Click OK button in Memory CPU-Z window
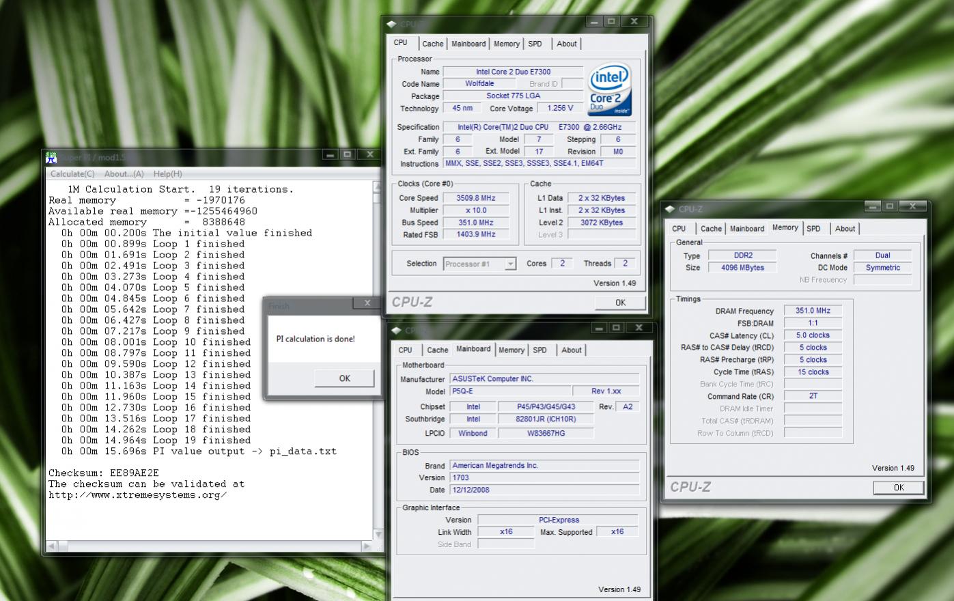 pos(899,488)
